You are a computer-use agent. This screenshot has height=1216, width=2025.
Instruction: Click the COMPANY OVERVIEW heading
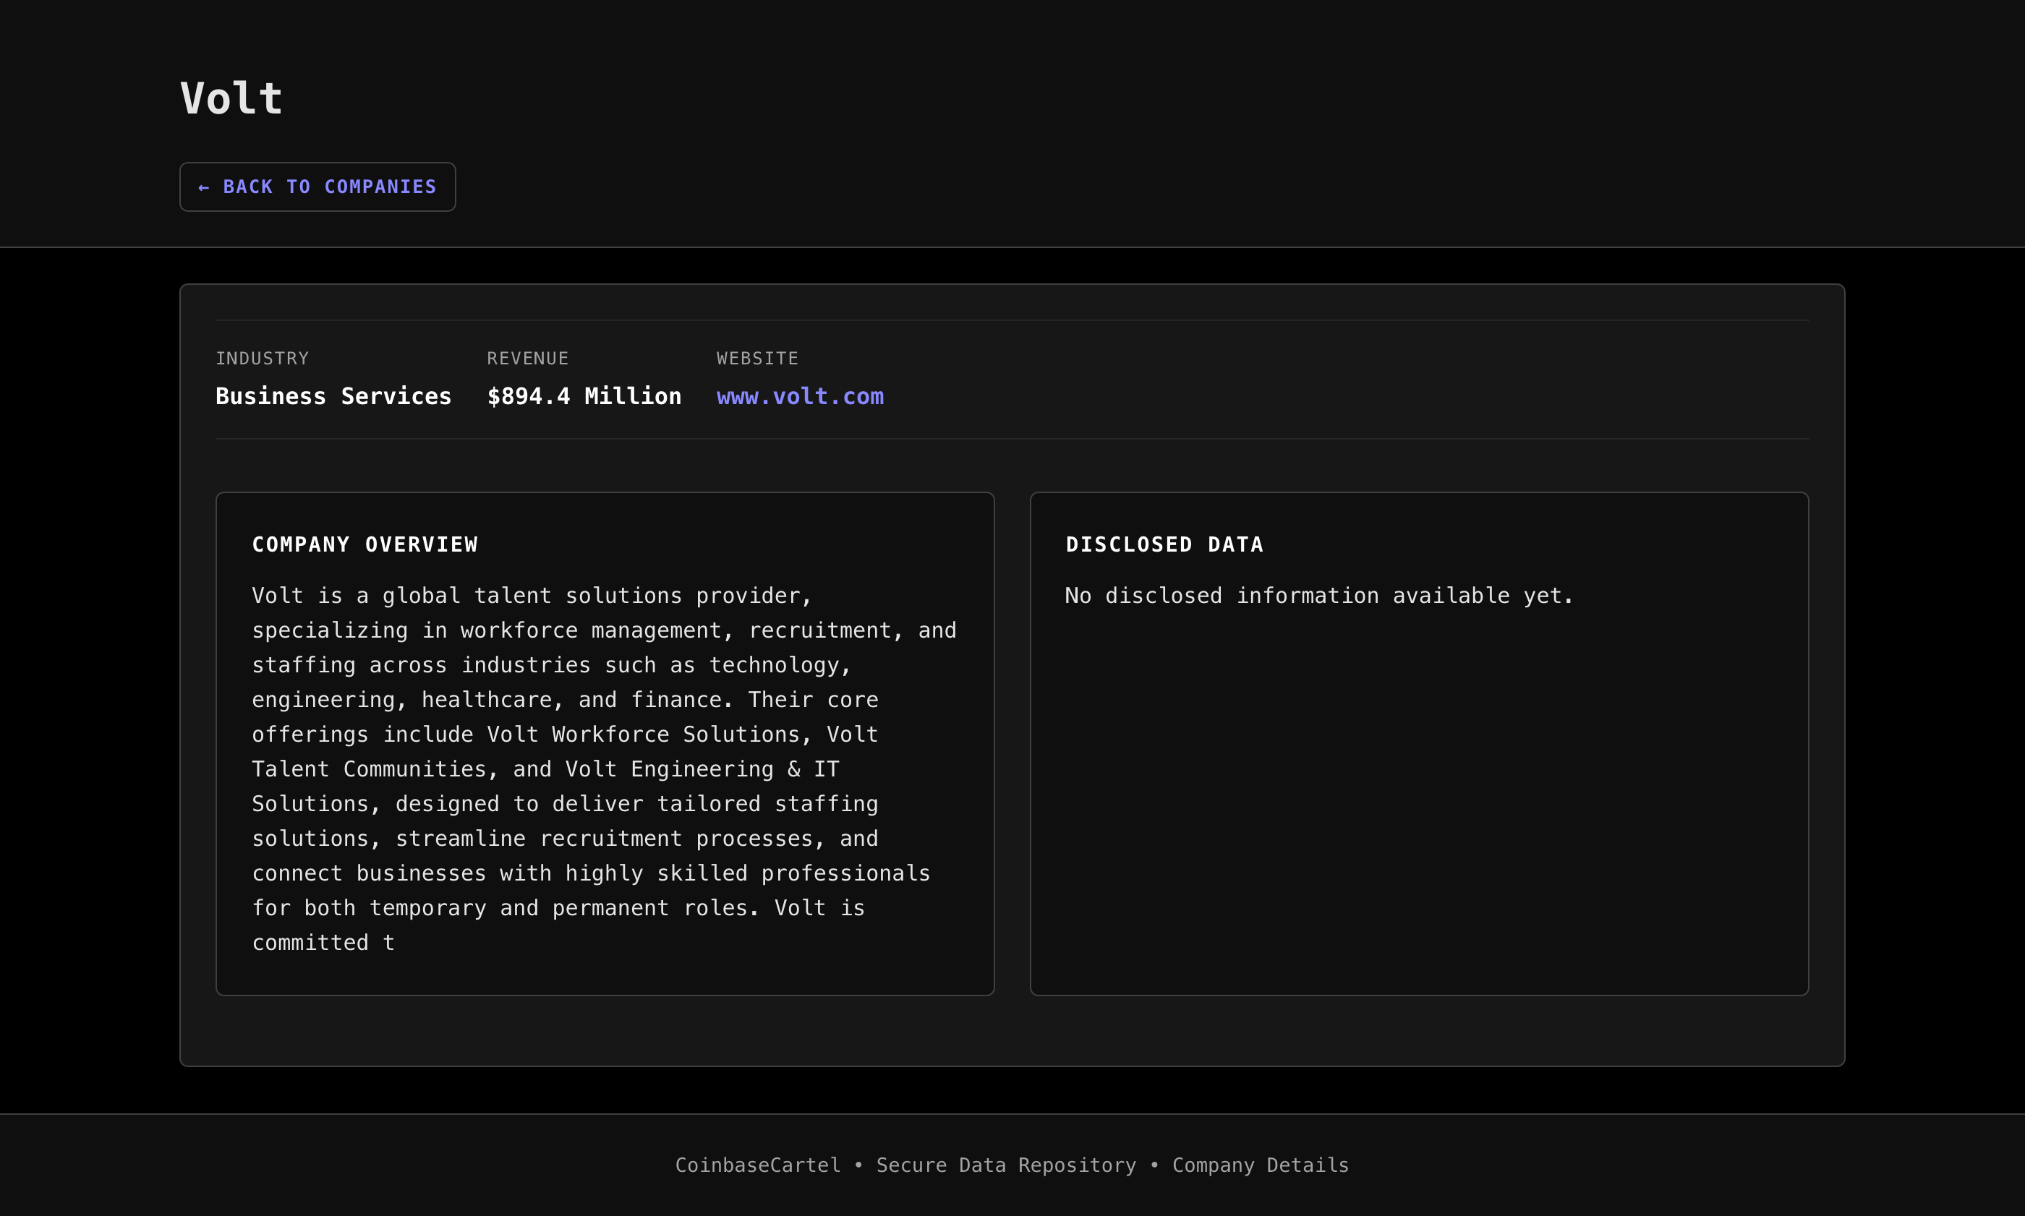pyautogui.click(x=364, y=545)
